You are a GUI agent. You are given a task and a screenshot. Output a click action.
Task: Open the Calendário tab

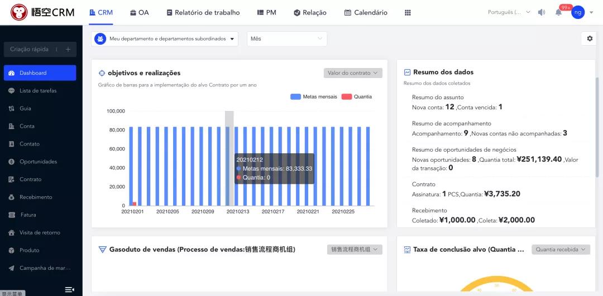[x=366, y=12]
